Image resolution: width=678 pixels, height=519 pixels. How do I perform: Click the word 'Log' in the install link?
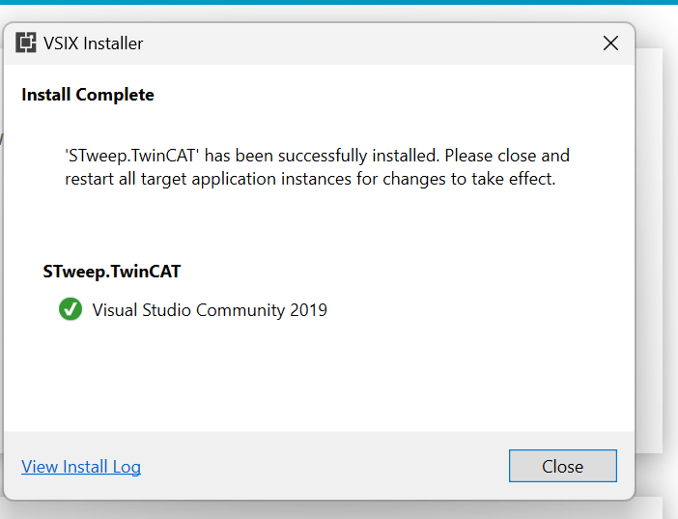(127, 467)
